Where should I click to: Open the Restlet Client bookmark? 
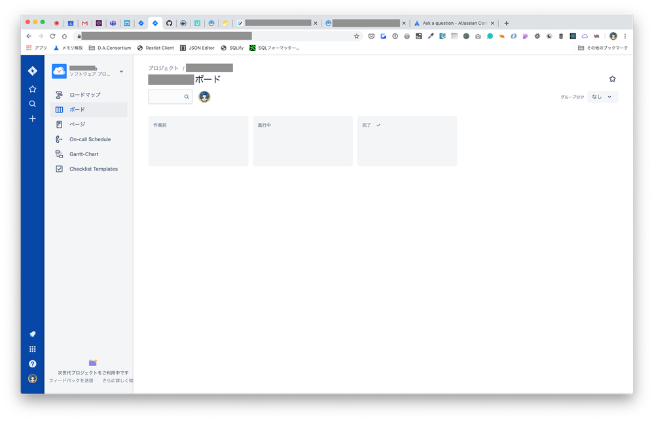click(156, 48)
